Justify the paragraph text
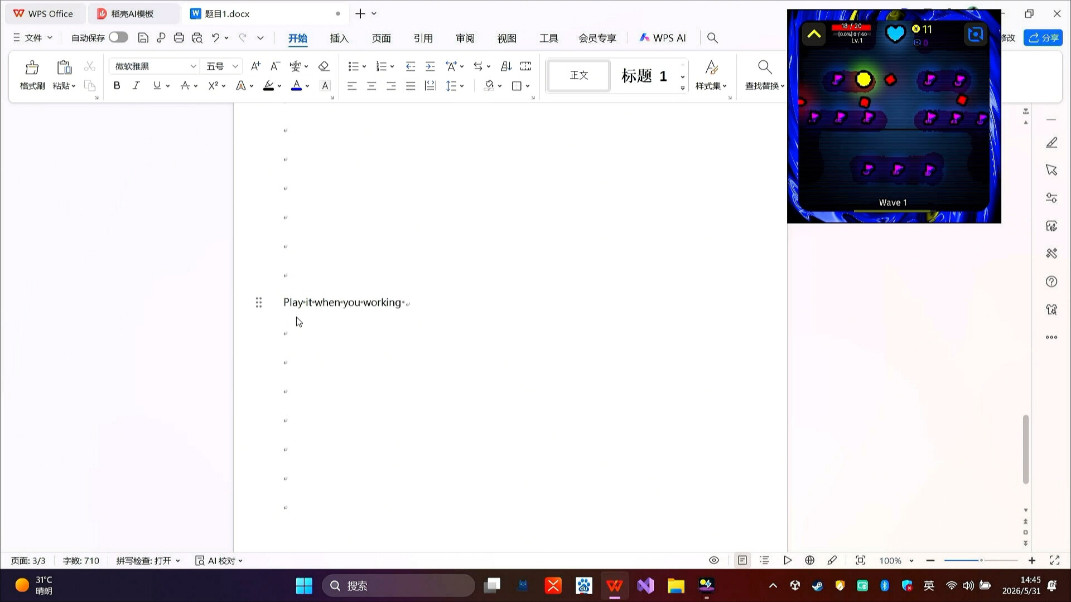Image resolution: width=1071 pixels, height=602 pixels. (x=411, y=86)
